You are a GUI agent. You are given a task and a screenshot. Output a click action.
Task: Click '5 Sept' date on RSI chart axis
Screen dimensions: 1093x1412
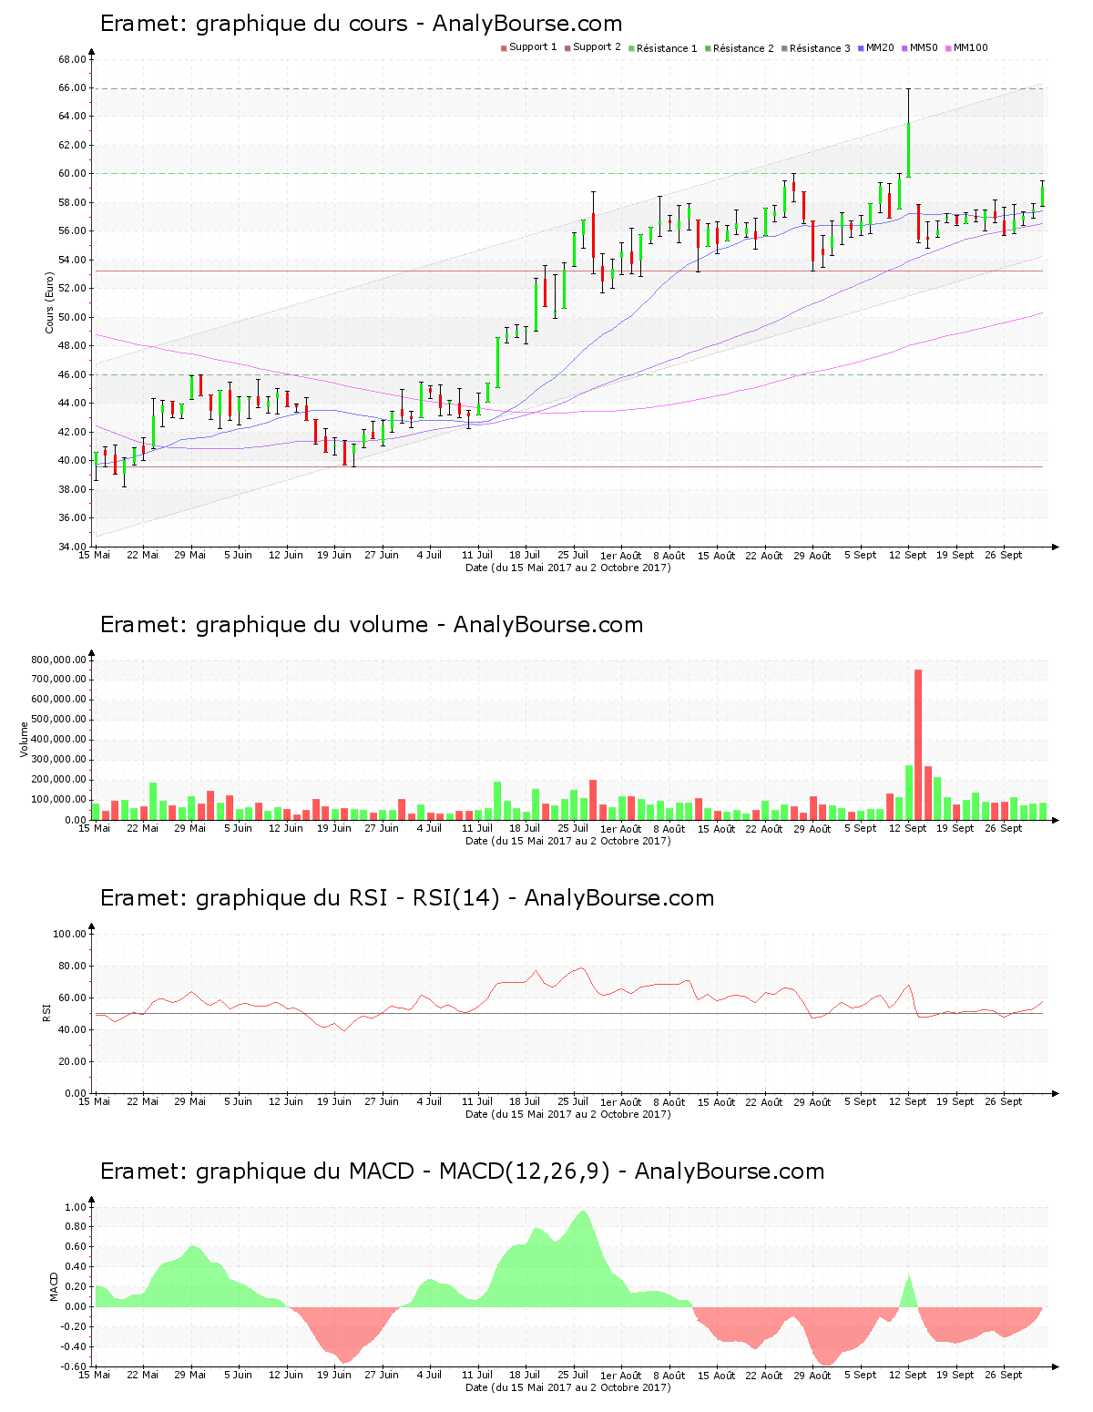[x=860, y=1101]
